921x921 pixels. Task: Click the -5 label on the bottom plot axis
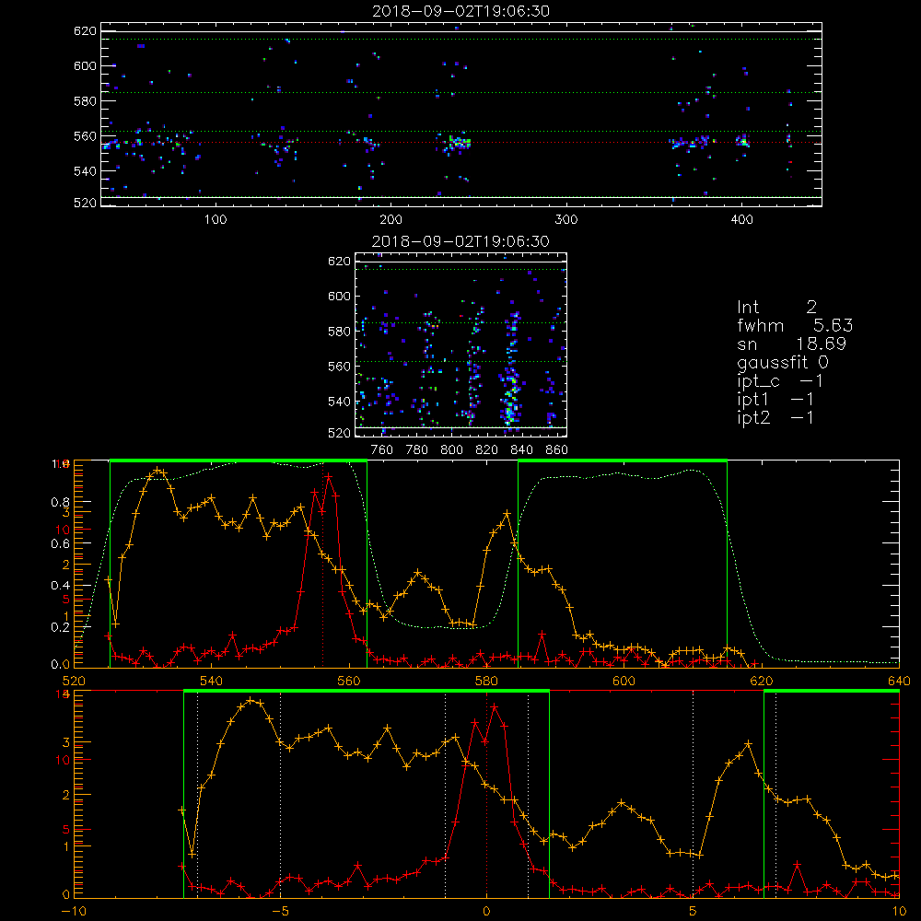281,912
